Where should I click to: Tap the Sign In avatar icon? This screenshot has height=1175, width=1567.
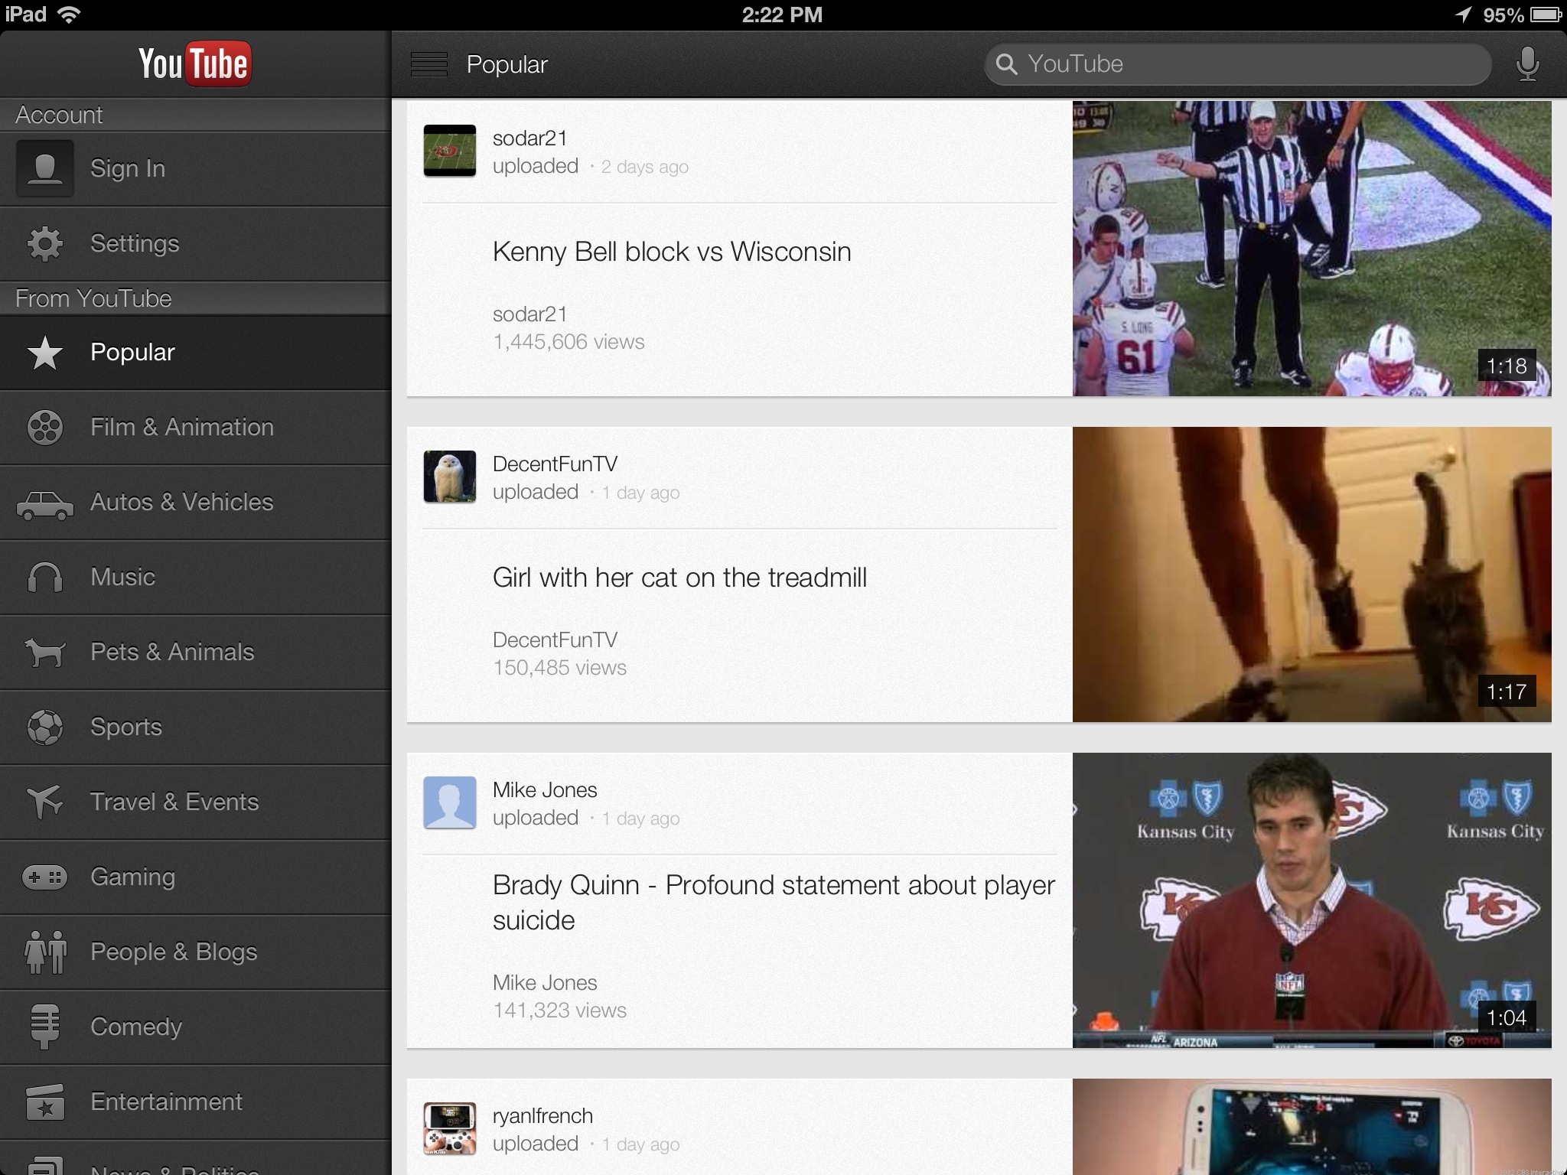[x=45, y=168]
